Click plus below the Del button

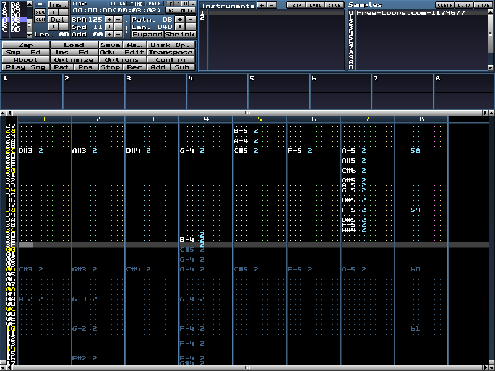53,27
